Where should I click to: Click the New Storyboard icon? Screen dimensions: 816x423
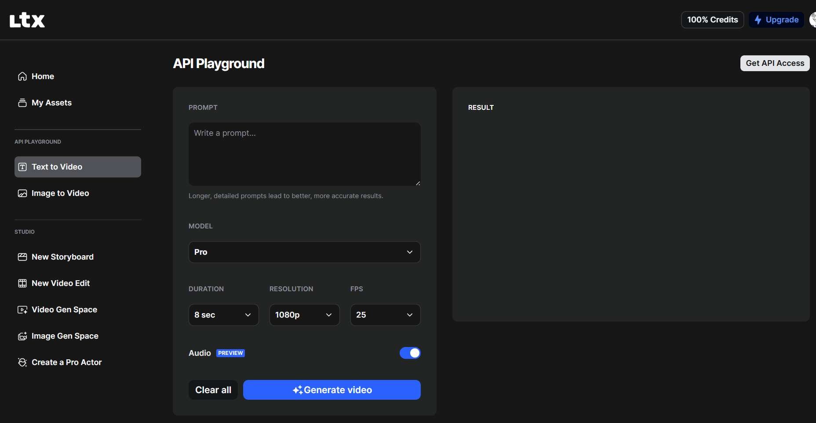[22, 257]
